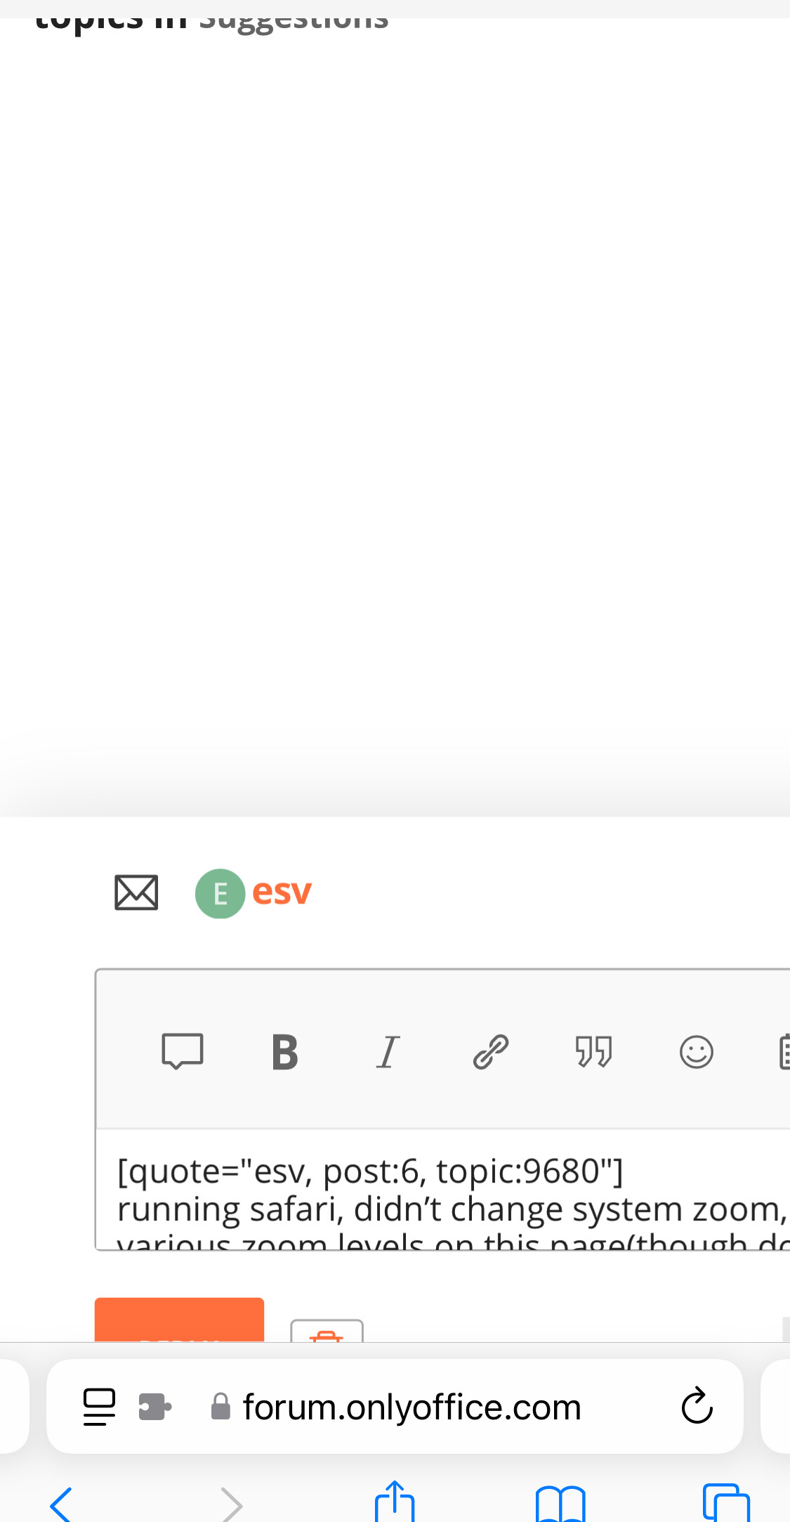Viewport: 790px width, 1522px height.
Task: Click the orange reply submit button
Action: (179, 1319)
